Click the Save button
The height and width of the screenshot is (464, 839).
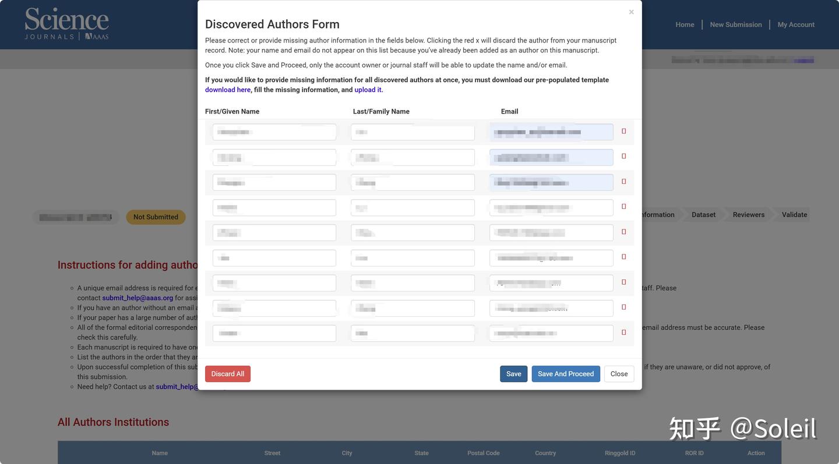point(514,374)
